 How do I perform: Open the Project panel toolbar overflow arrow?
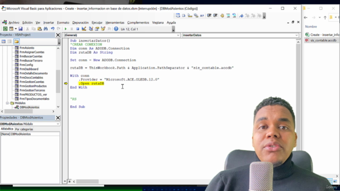click(59, 41)
